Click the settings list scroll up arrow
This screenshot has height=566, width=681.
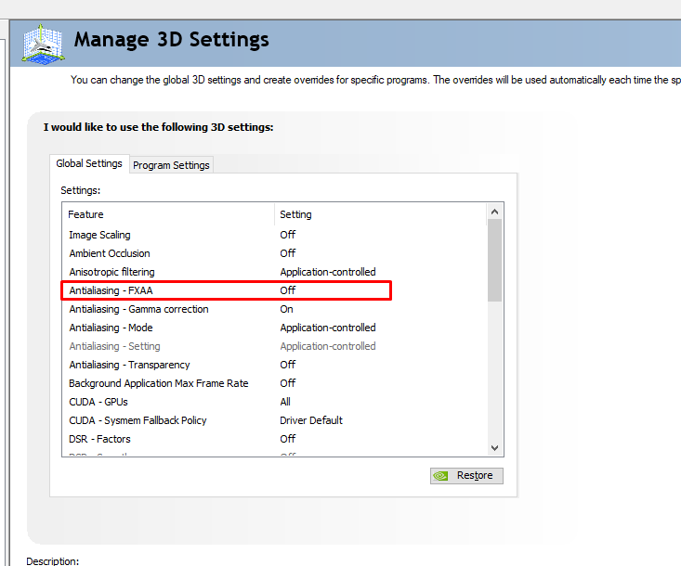pos(494,212)
